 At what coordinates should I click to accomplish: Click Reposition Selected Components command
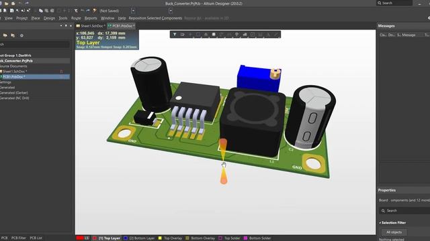click(155, 18)
